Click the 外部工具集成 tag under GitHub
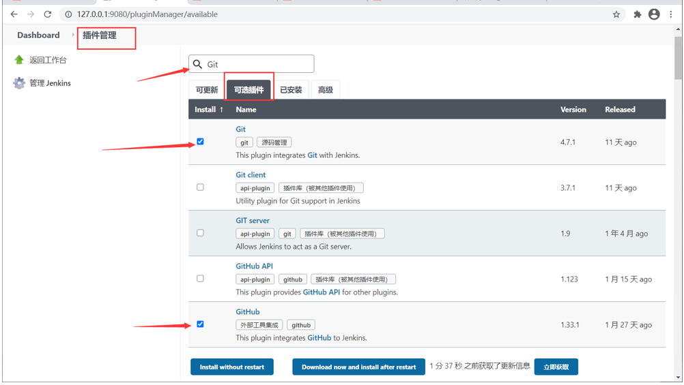The width and height of the screenshot is (684, 385). 259,325
